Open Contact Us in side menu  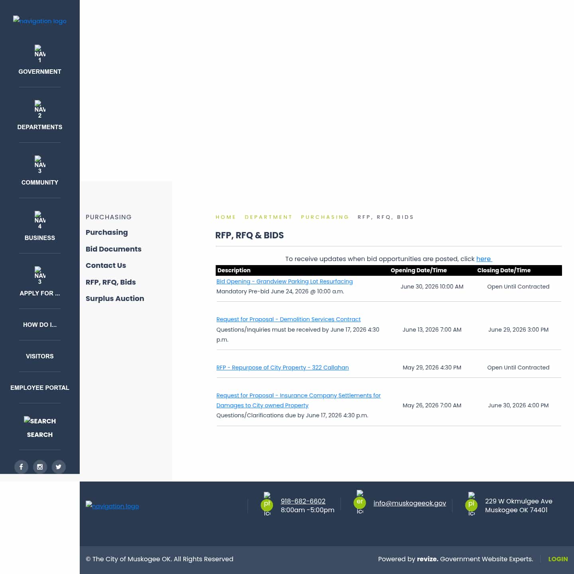(x=106, y=265)
